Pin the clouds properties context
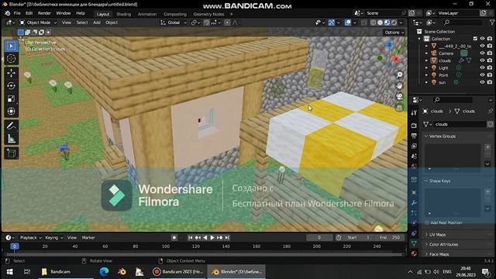Screen dimensions: 496x279 [x=491, y=111]
